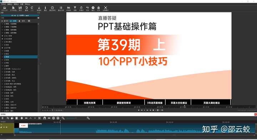Open the Keyframes panel (stopwatch icon)
Image resolution: width=257 pixels, height=140 pixels.
pos(81,9)
